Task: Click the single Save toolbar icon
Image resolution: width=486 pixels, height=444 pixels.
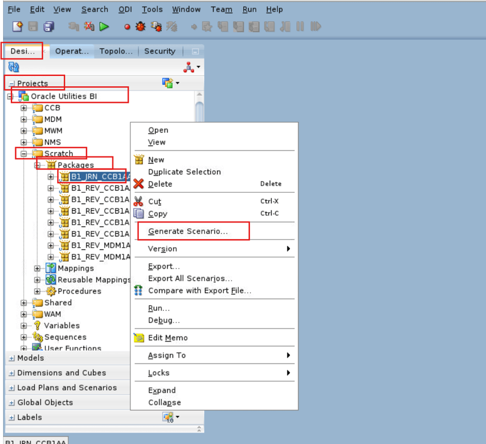Action: coord(32,27)
